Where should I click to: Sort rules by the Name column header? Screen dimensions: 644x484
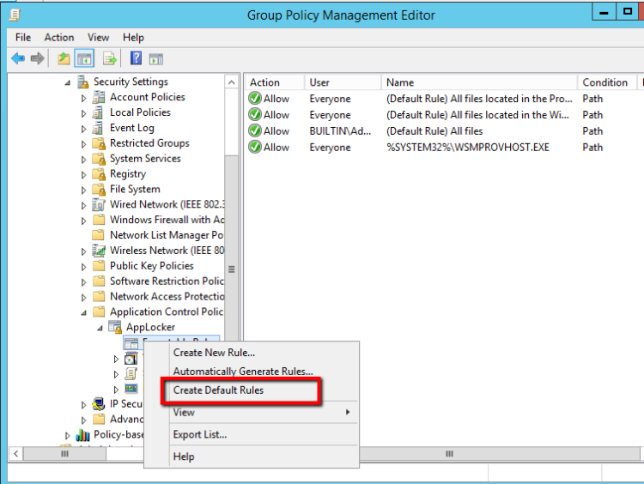(x=400, y=82)
